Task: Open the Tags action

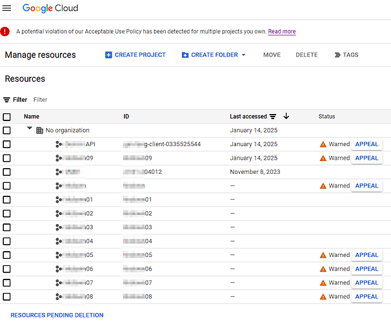Action: pyautogui.click(x=346, y=55)
